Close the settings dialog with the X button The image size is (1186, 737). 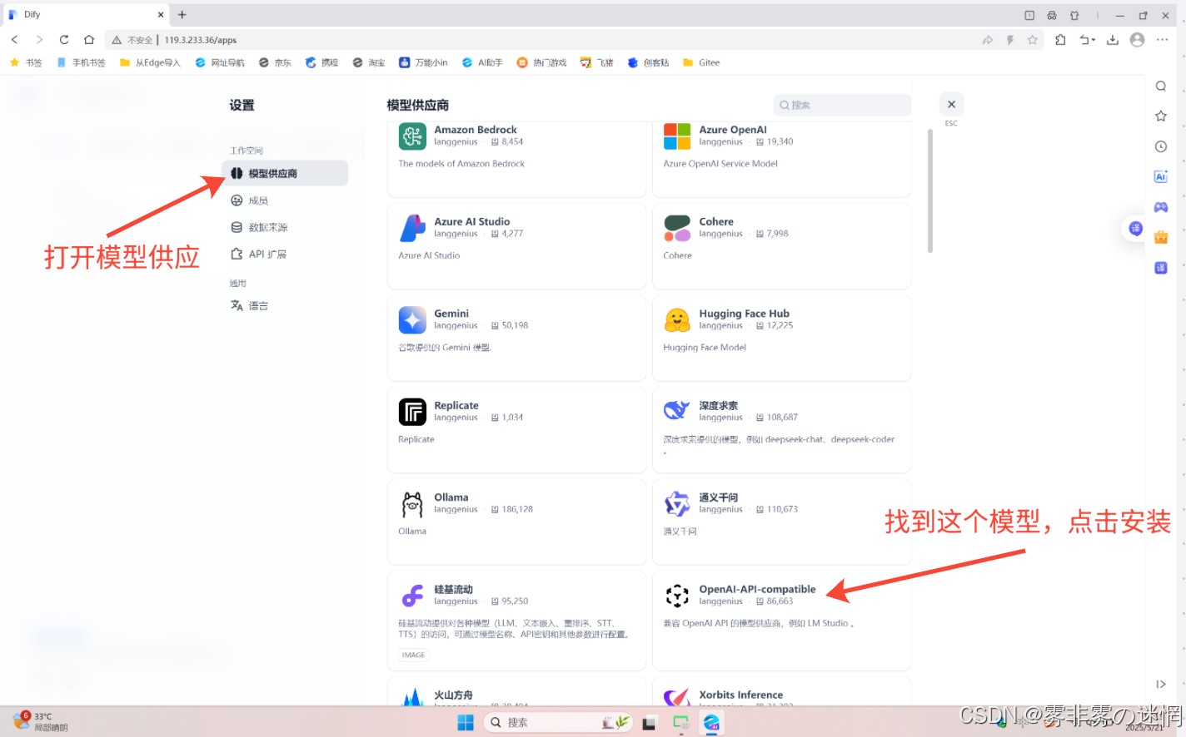(x=951, y=105)
